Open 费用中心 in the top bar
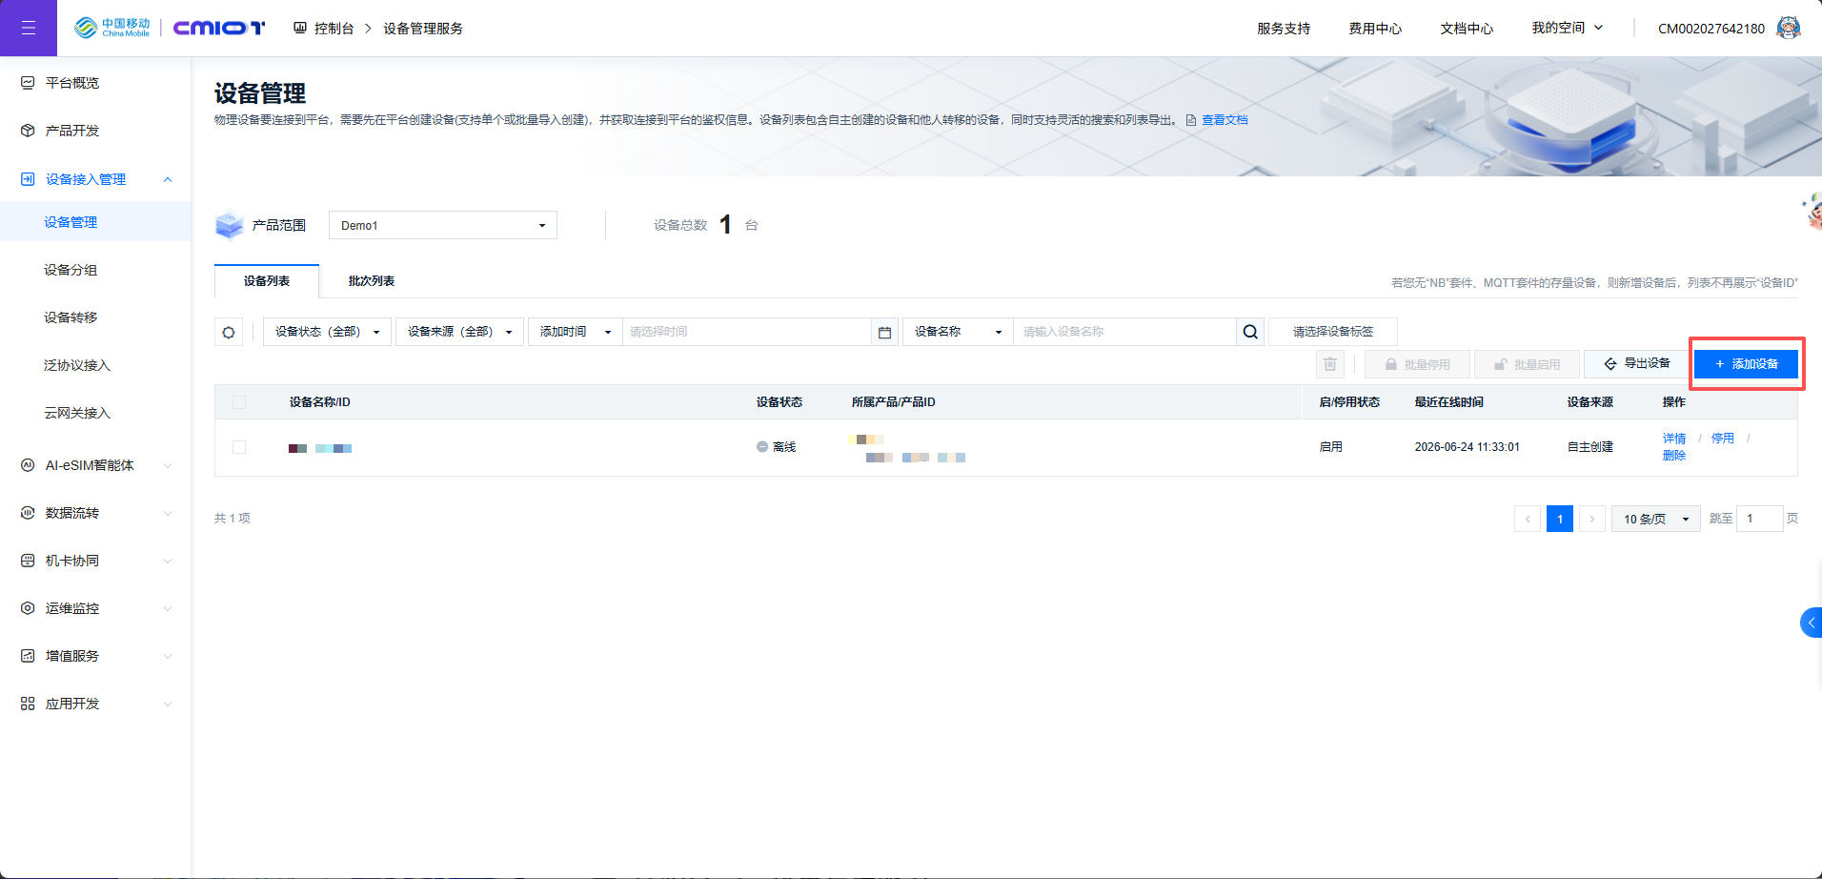 (1375, 29)
